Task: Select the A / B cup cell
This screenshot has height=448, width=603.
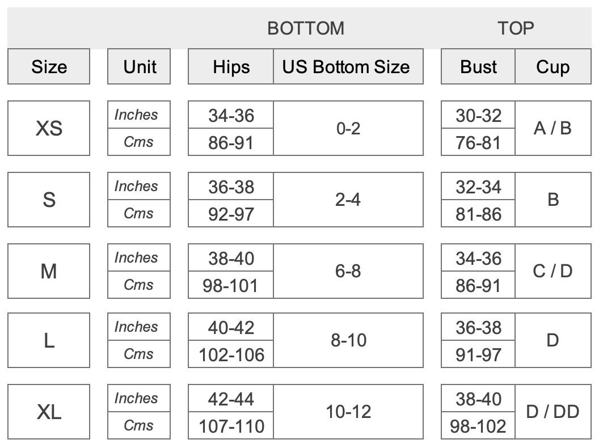Action: coord(553,128)
